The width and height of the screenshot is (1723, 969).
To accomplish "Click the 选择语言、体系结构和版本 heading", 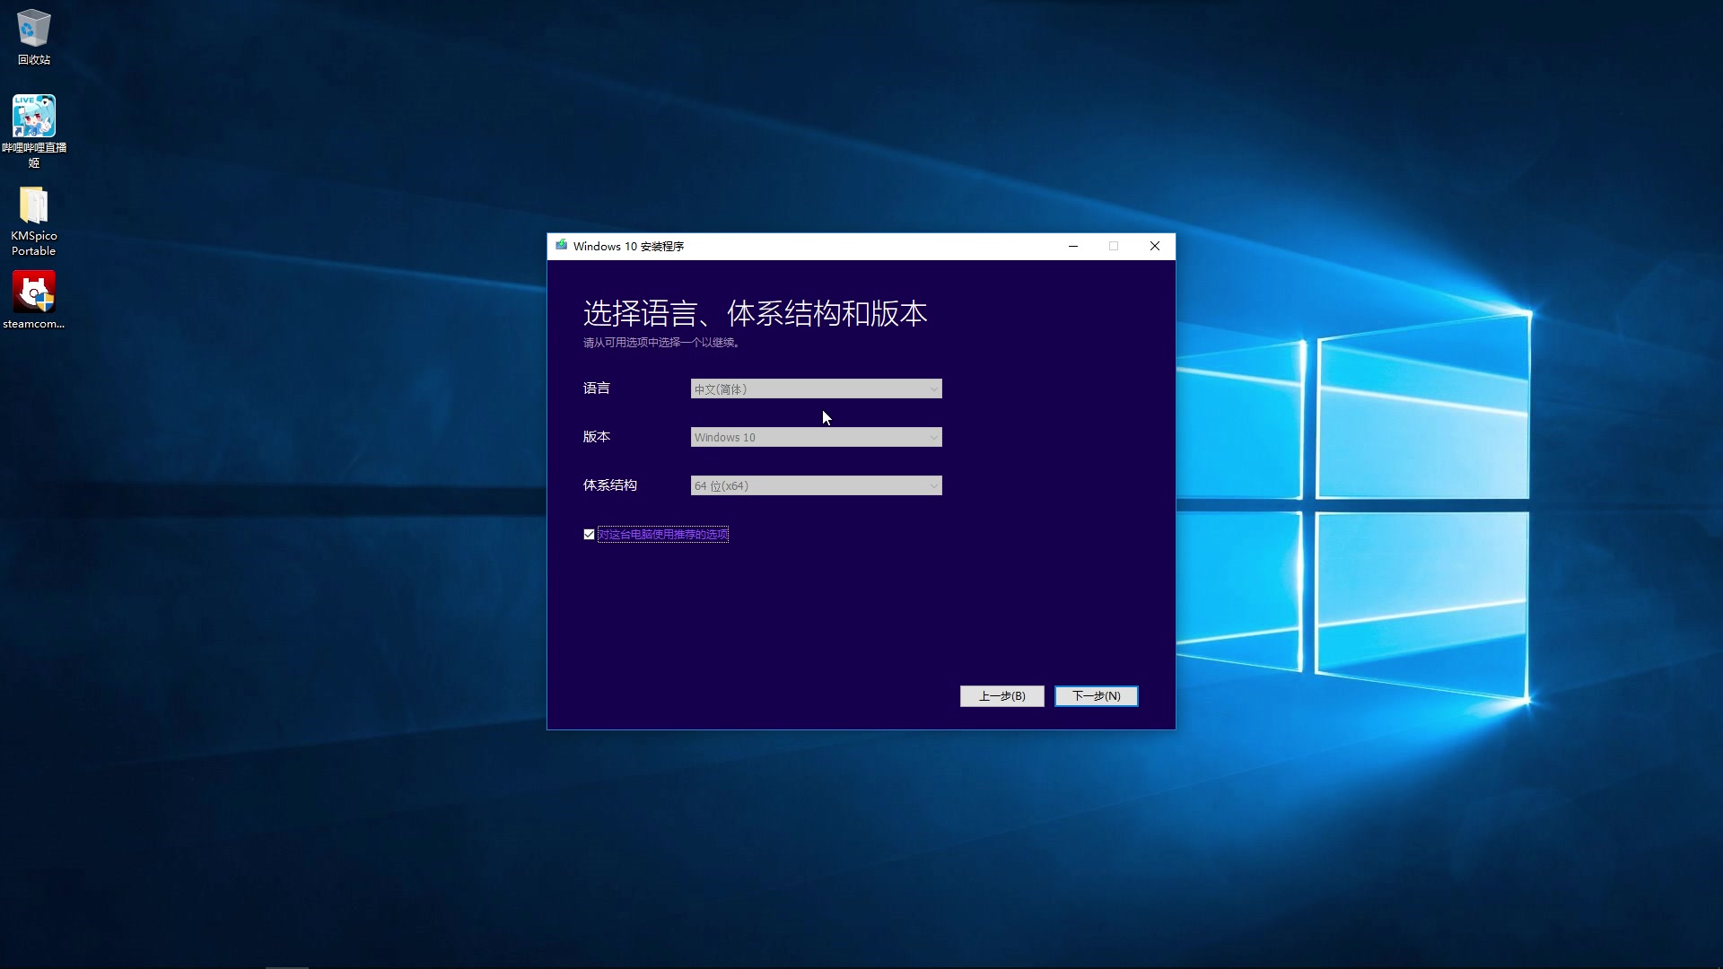I will 755,313.
